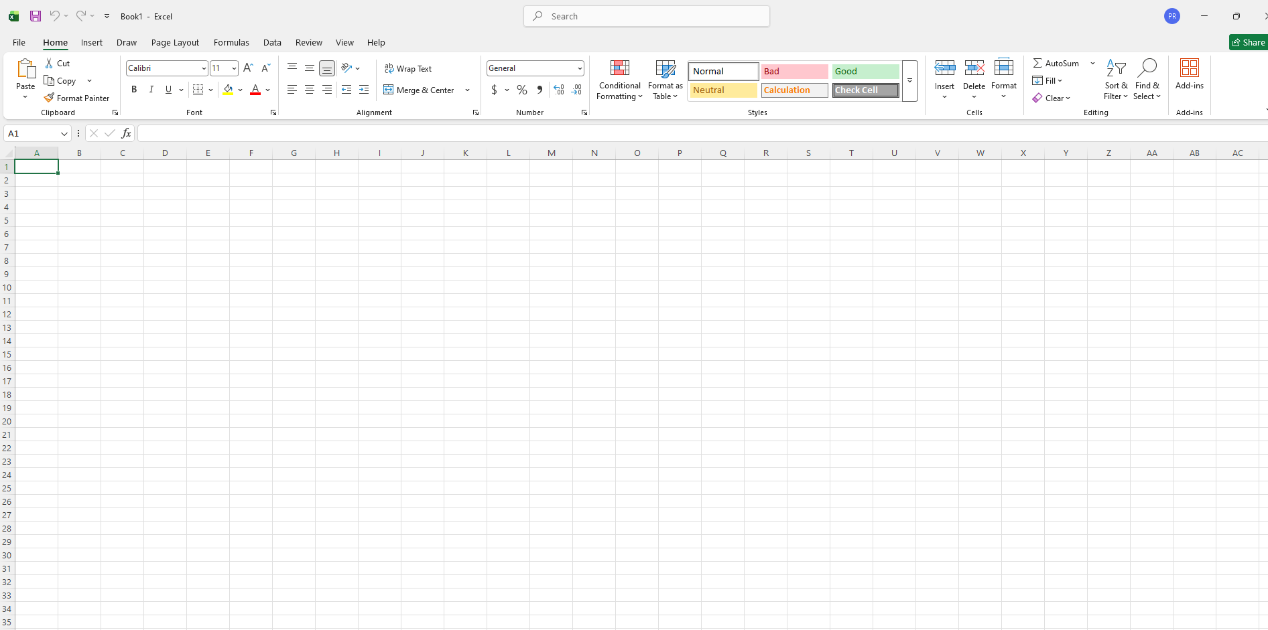1268x630 pixels.
Task: Click the Increase Font Size icon
Action: pos(248,68)
